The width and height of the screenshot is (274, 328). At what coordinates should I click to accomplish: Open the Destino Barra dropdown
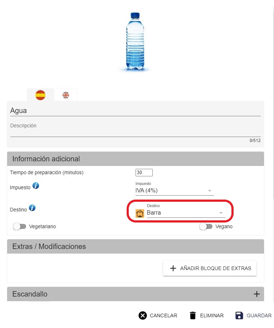point(186,213)
